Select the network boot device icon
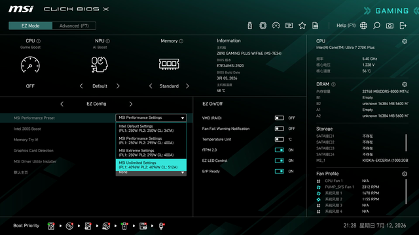 (161, 226)
